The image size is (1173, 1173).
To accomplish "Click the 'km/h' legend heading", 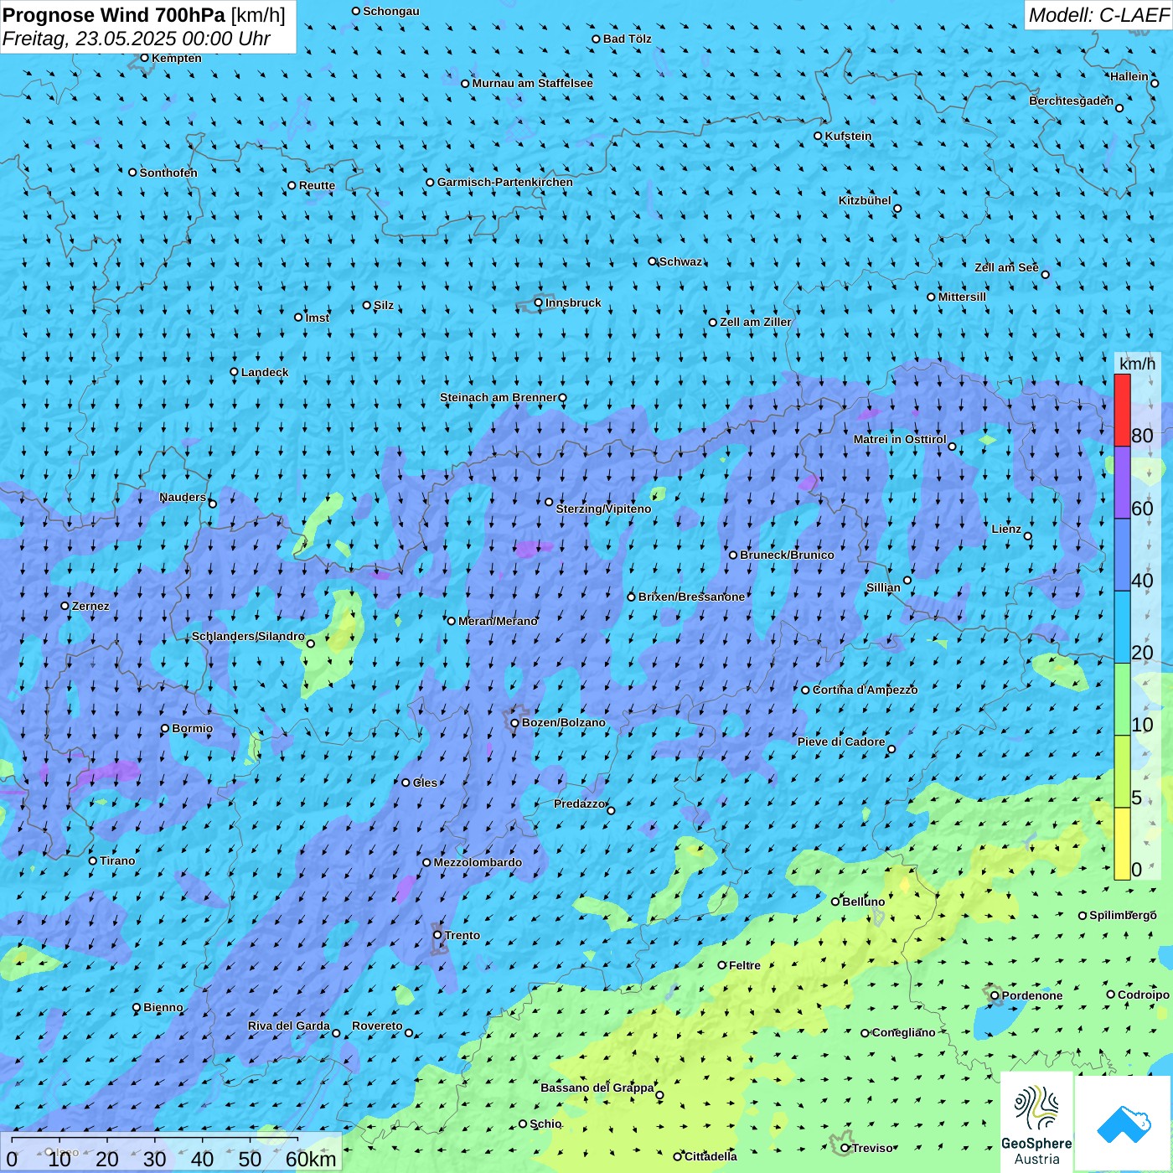I will click(x=1137, y=364).
